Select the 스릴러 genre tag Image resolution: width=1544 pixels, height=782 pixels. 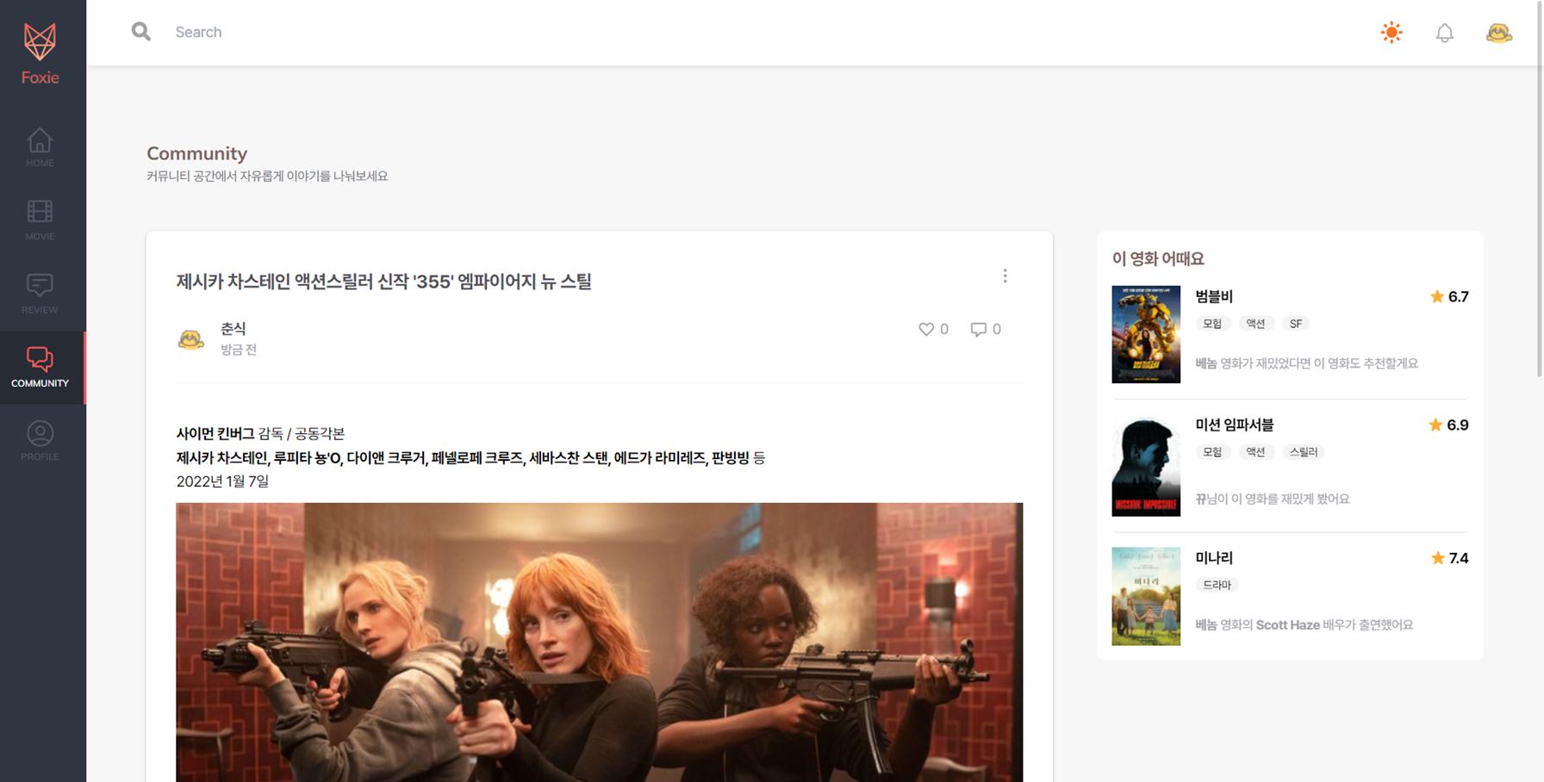pos(1304,452)
